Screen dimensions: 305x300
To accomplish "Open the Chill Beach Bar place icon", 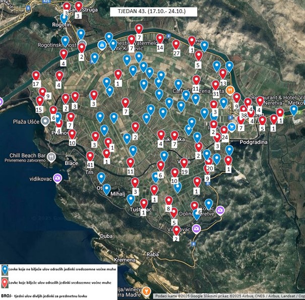I will 51,157.
